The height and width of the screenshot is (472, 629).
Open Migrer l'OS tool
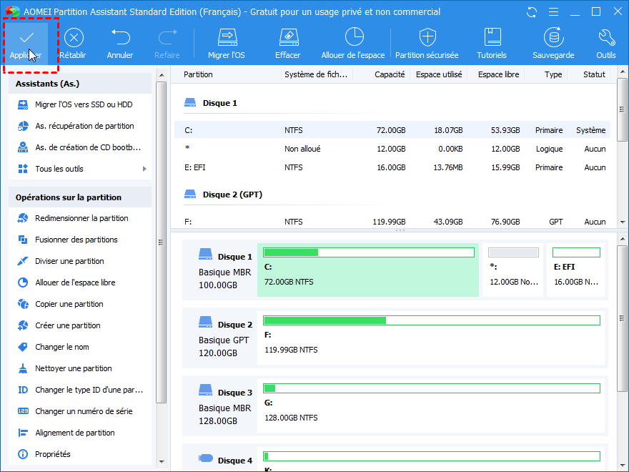(x=227, y=37)
